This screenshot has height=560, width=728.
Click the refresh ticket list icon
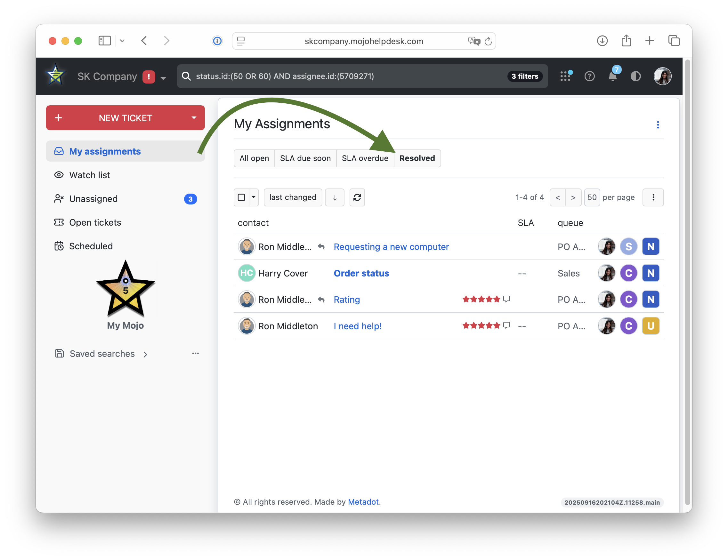357,197
